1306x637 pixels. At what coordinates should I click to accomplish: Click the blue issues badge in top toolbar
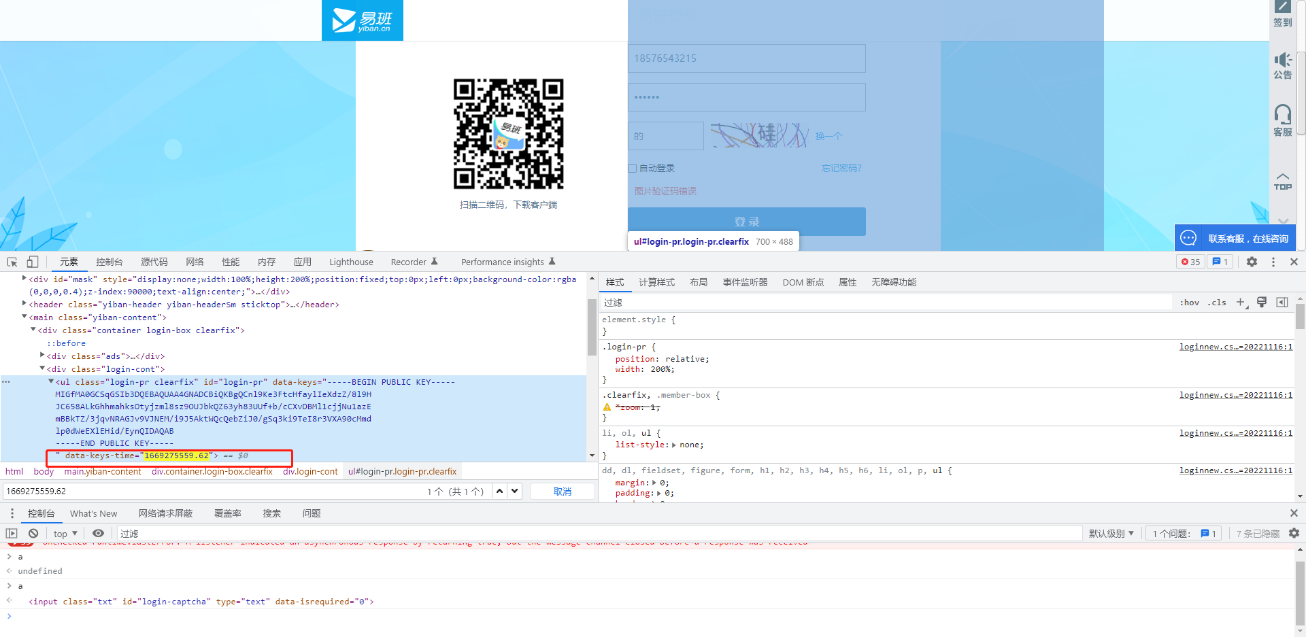(1220, 262)
